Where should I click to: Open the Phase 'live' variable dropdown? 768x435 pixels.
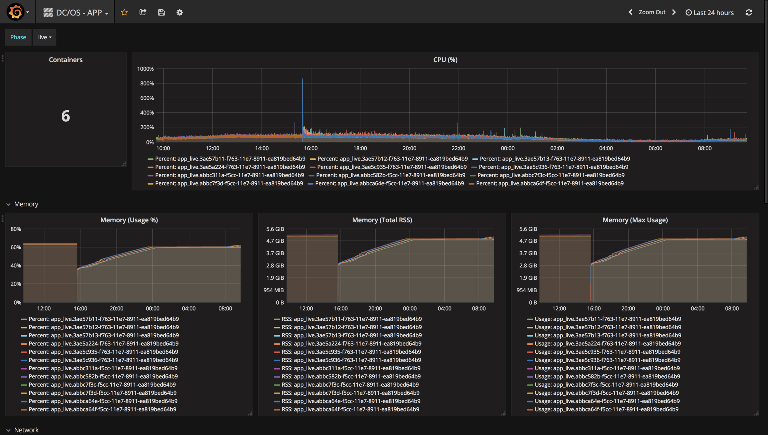point(45,37)
